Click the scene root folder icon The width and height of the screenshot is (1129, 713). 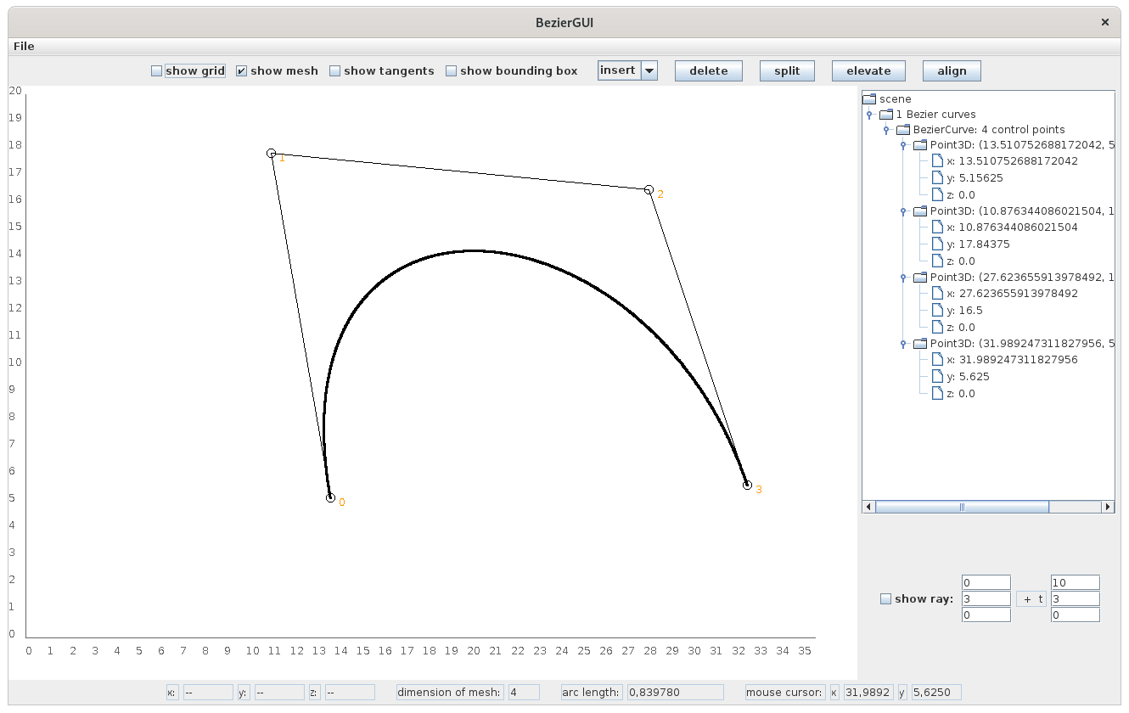(x=868, y=98)
